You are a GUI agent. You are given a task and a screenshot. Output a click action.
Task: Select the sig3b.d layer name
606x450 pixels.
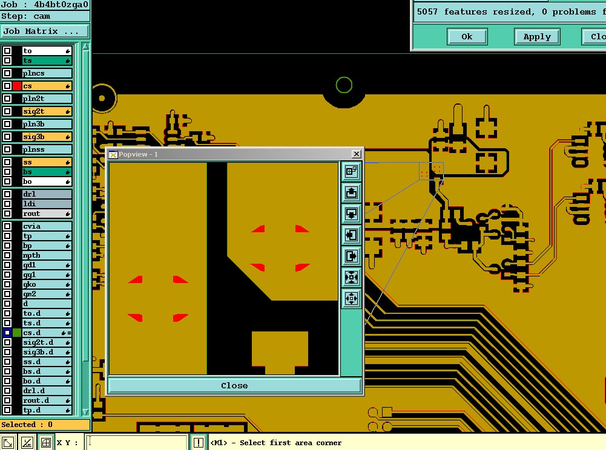pyautogui.click(x=47, y=352)
